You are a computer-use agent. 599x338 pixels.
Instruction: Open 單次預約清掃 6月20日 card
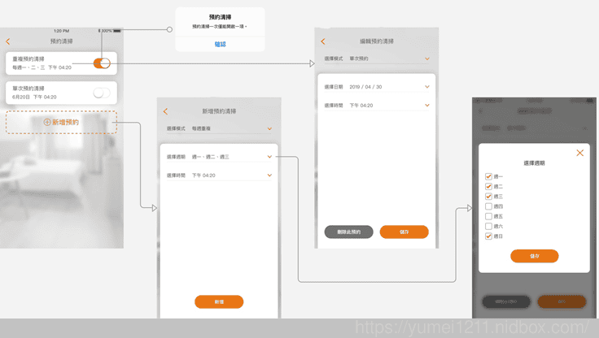pyautogui.click(x=61, y=93)
